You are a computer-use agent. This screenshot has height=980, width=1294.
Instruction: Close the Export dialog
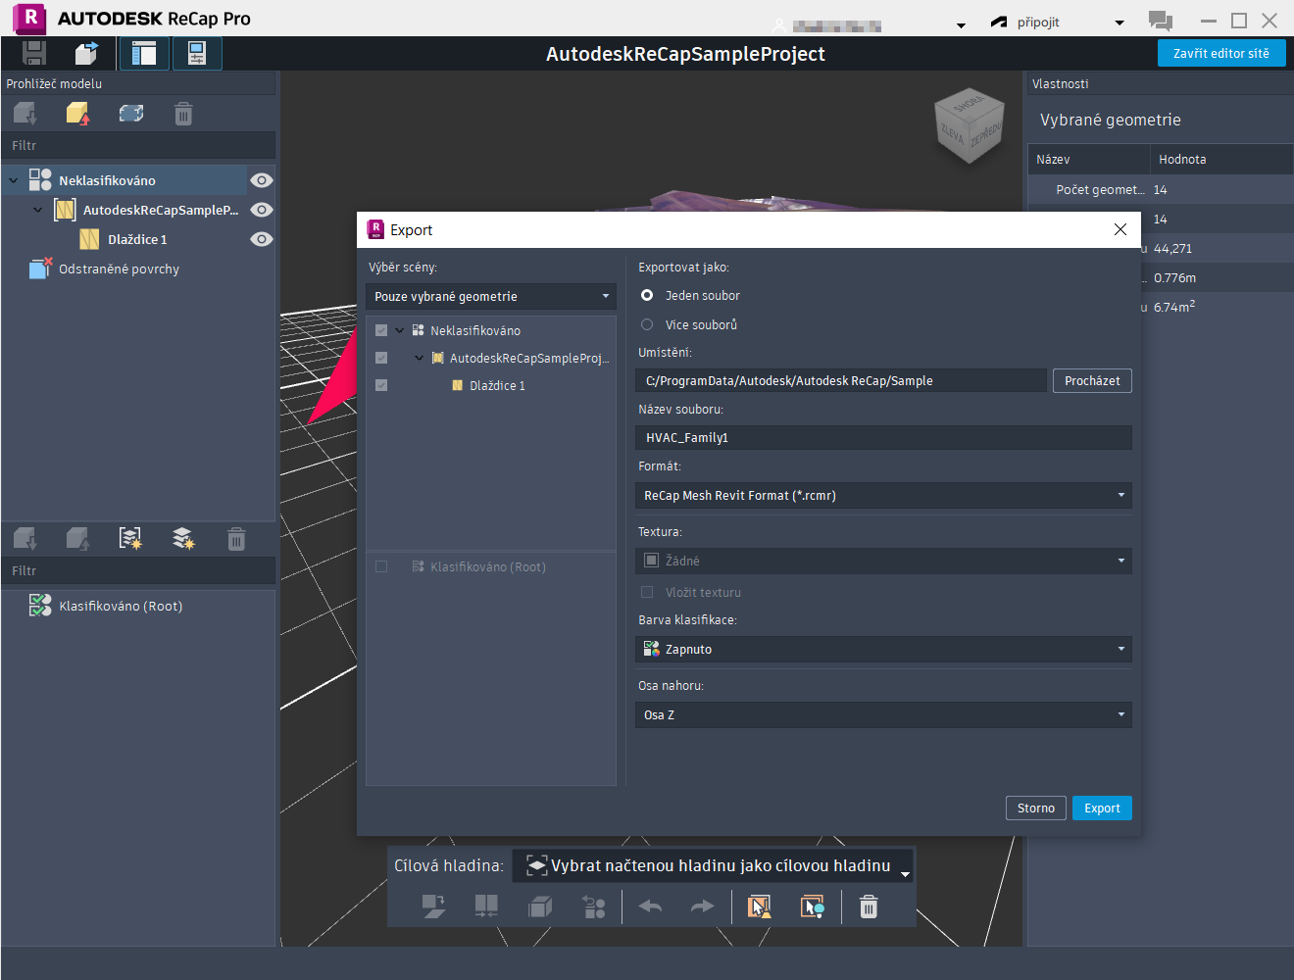1120,229
